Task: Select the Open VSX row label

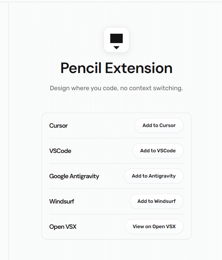Action: (x=63, y=227)
